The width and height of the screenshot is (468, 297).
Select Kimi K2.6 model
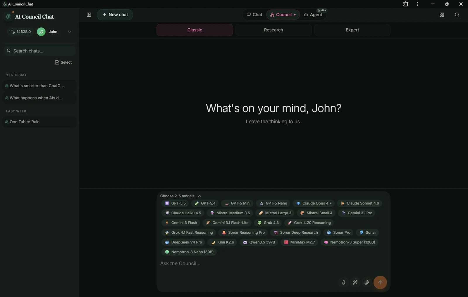click(222, 242)
